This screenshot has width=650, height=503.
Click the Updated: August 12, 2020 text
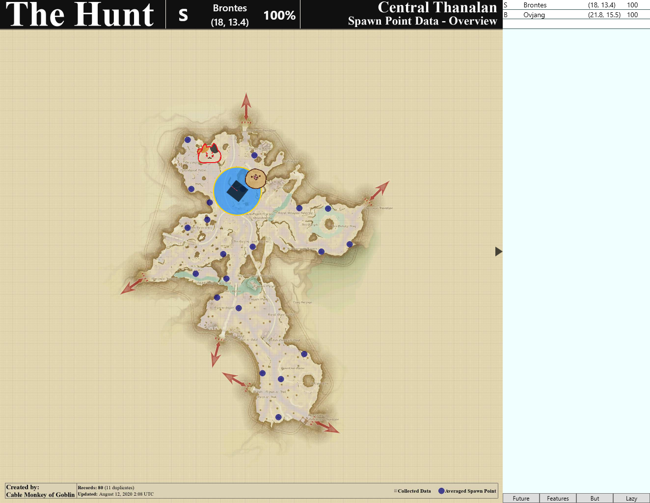(116, 494)
